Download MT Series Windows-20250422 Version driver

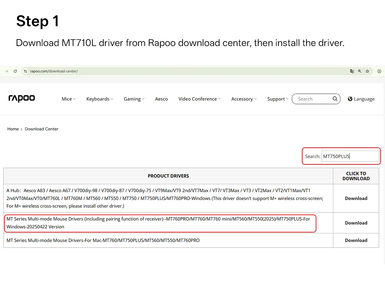[356, 223]
